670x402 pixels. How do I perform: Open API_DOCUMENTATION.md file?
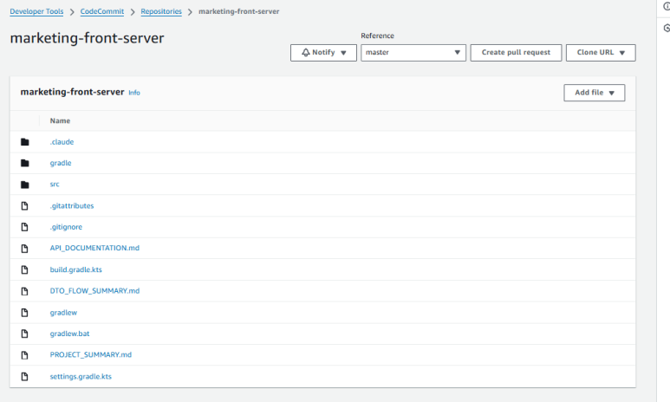[x=94, y=248]
